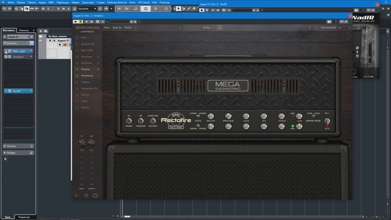Screen dimensions: 391x220
Task: Enable Write automation in the Ampbox window header
Action: pos(92,22)
